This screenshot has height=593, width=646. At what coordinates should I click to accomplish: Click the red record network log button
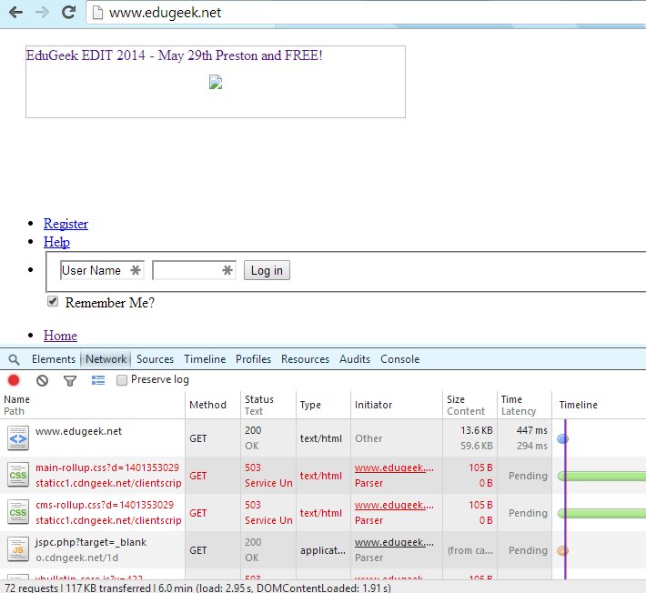[x=14, y=380]
